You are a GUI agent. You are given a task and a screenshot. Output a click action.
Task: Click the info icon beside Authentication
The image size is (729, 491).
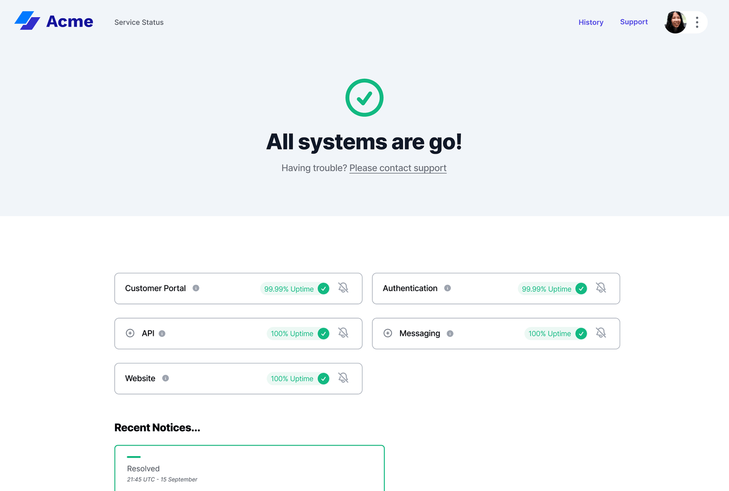[x=448, y=287]
